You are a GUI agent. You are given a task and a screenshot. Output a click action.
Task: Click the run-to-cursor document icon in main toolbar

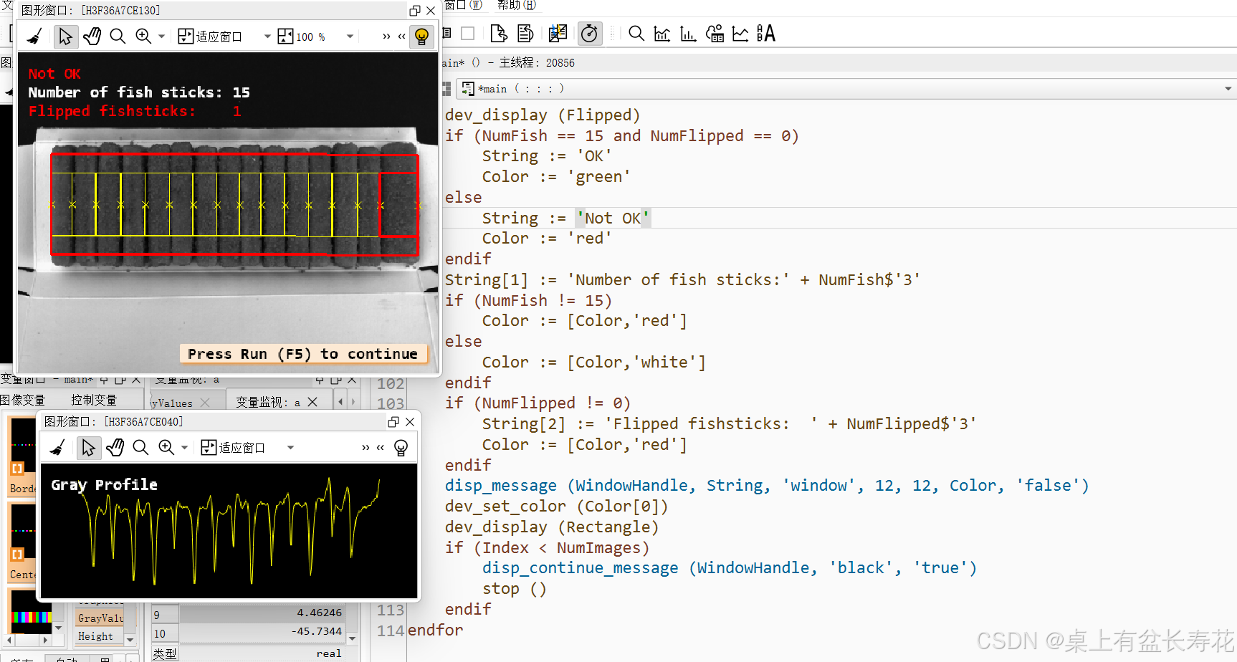(x=499, y=34)
